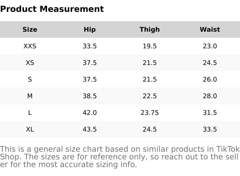The width and height of the screenshot is (240, 176).
Task: Click the Waist column header
Action: click(x=210, y=29)
